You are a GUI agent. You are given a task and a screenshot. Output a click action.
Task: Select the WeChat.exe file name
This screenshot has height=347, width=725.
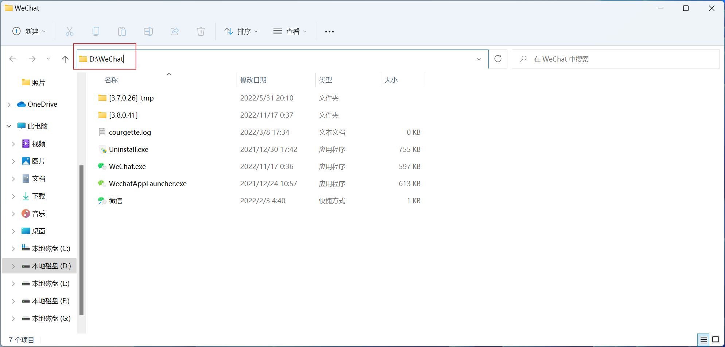coord(127,166)
